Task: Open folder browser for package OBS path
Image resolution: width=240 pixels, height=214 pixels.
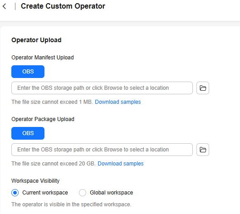Action: (203, 150)
